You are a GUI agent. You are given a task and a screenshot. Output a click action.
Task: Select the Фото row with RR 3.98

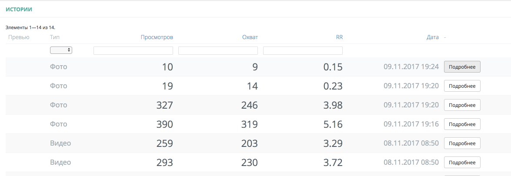[217, 105]
